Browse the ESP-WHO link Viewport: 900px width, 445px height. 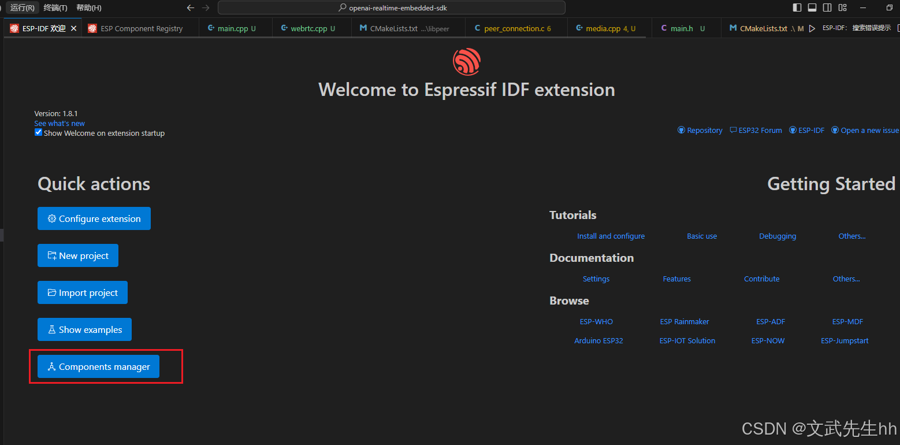(x=596, y=321)
